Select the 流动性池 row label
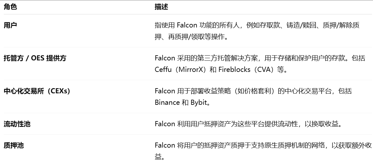373x162 pixels. [x=17, y=124]
